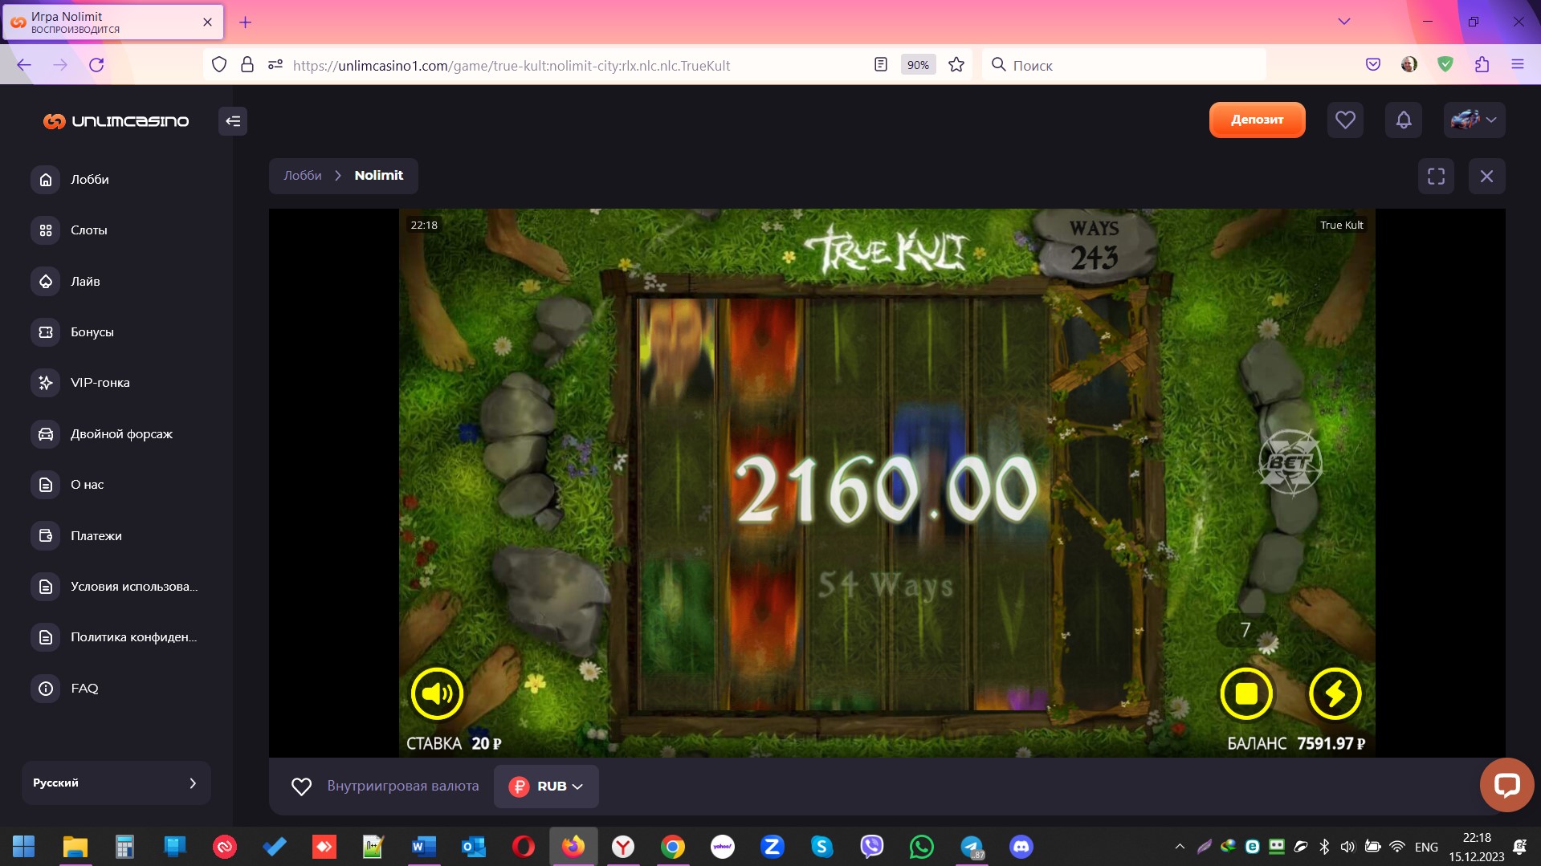Click the browser back arrow
Screen dimensions: 1541x866
coord(24,65)
